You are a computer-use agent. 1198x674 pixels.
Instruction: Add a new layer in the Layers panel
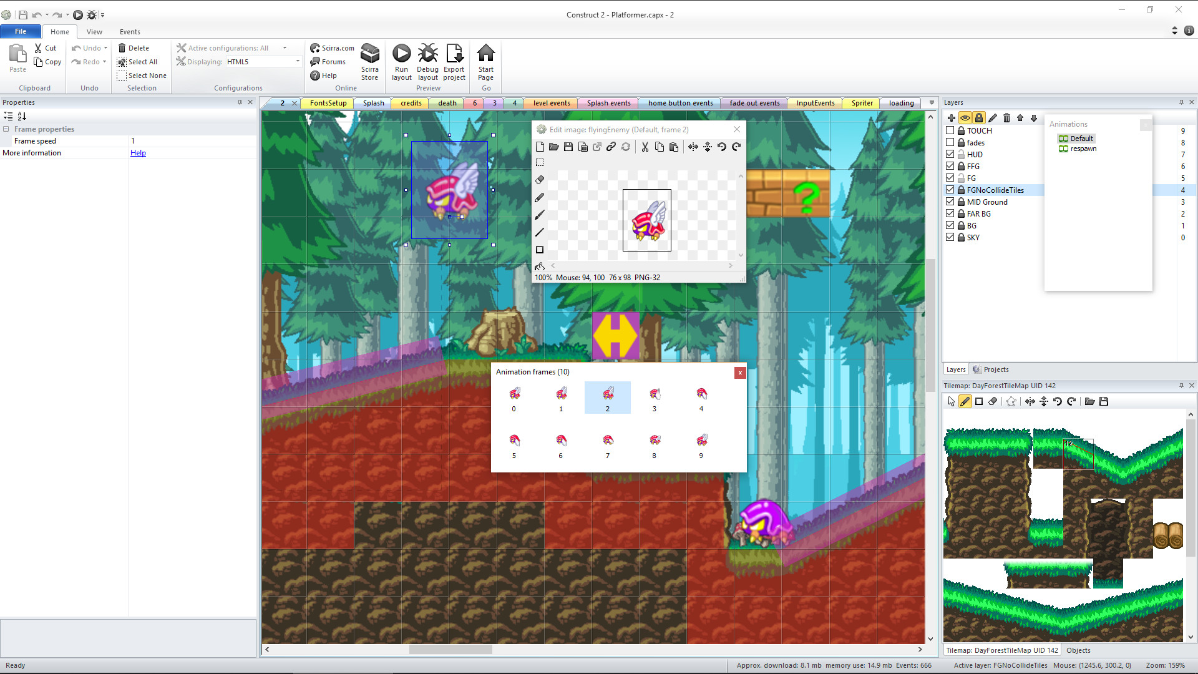(951, 117)
